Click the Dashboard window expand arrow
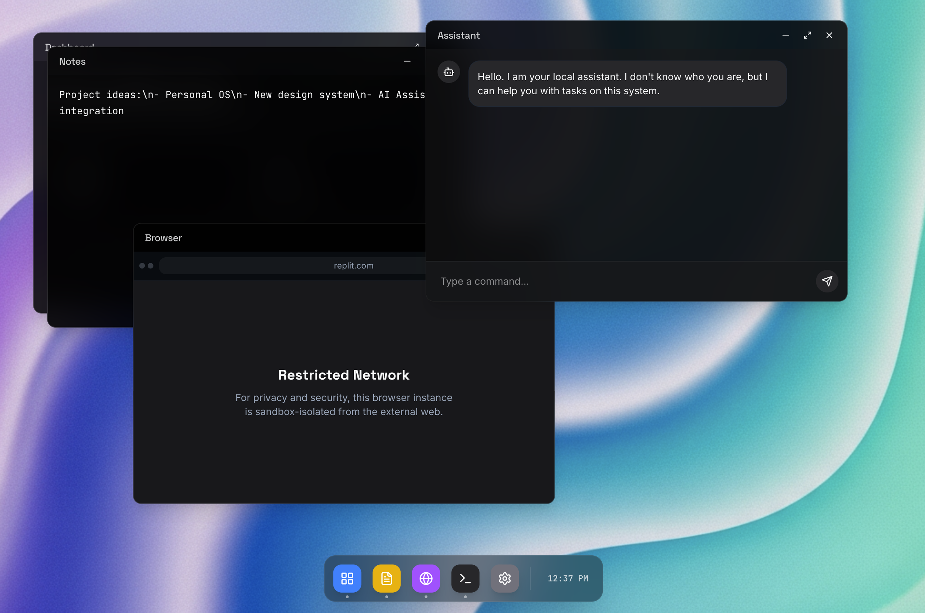 [x=417, y=45]
